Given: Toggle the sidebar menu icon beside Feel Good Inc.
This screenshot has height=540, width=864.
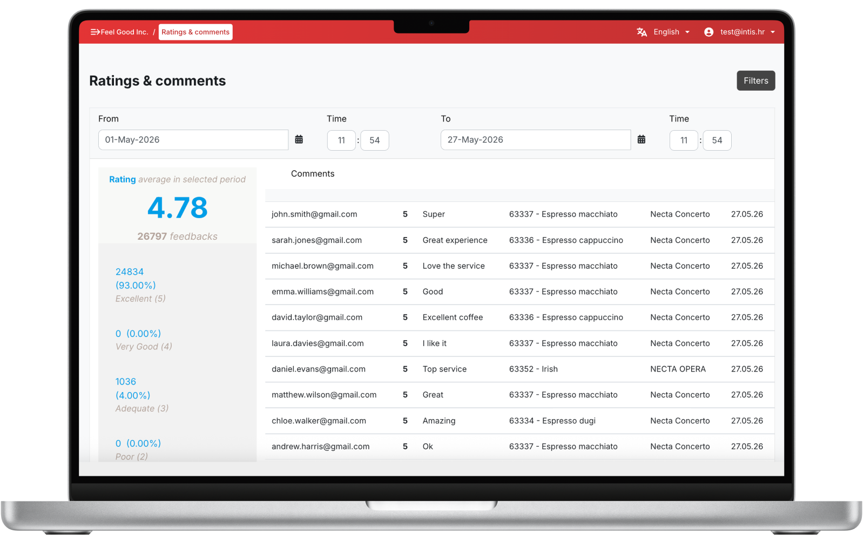Looking at the screenshot, I should pos(95,32).
